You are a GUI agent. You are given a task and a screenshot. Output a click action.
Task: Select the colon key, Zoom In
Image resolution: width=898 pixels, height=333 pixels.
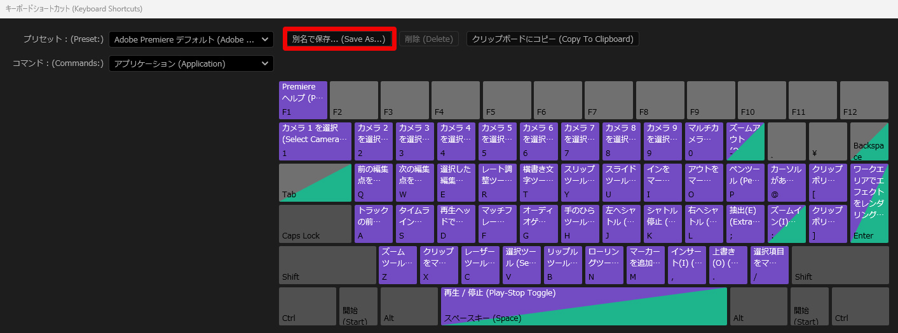[787, 224]
